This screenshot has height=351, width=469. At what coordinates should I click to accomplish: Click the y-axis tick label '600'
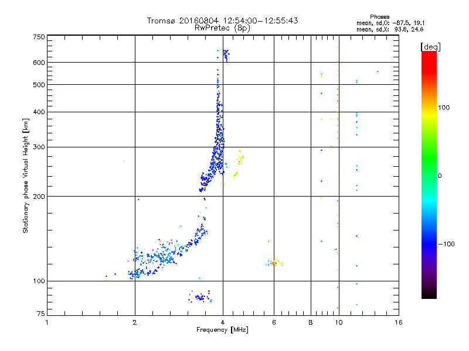(x=39, y=63)
